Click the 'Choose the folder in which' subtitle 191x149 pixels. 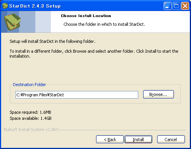104,24
